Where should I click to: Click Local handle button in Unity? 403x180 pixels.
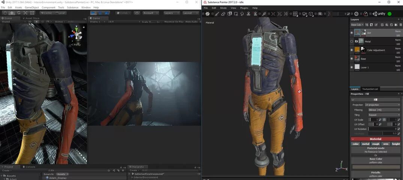coord(60,13)
